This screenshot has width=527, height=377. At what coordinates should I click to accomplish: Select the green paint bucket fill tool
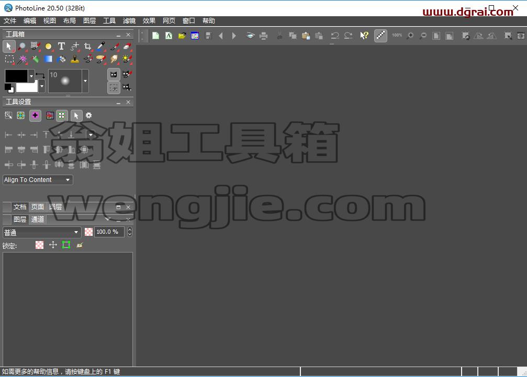[35, 60]
